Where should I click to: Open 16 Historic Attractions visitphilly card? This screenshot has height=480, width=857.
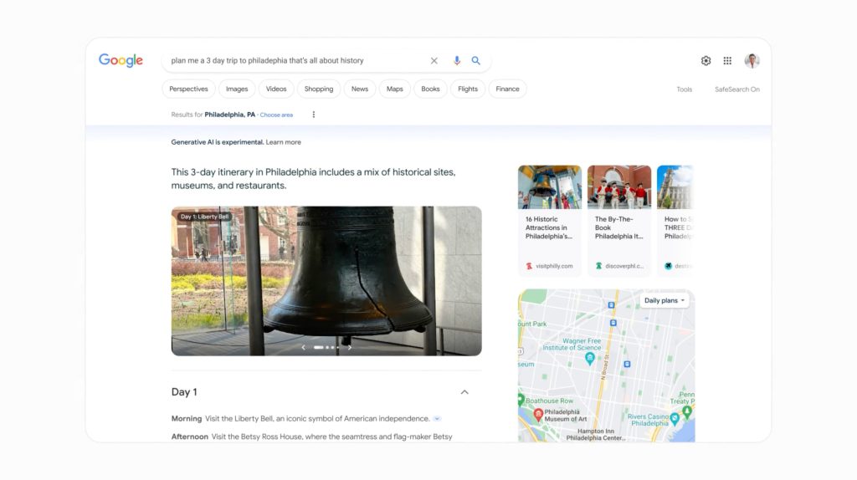[549, 217]
